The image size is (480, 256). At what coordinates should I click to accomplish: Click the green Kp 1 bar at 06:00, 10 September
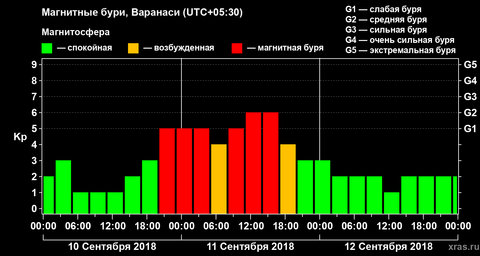[x=81, y=203]
